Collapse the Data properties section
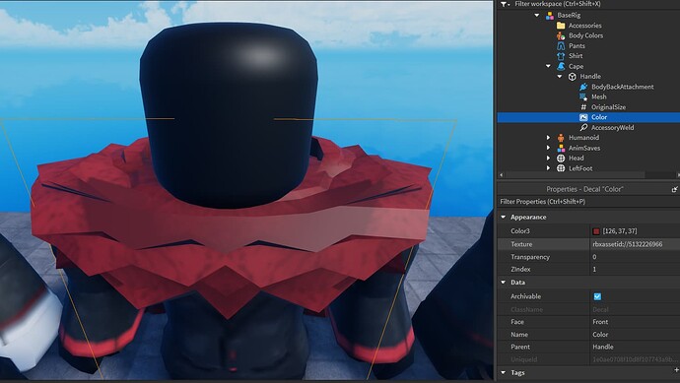The width and height of the screenshot is (680, 383). click(504, 282)
